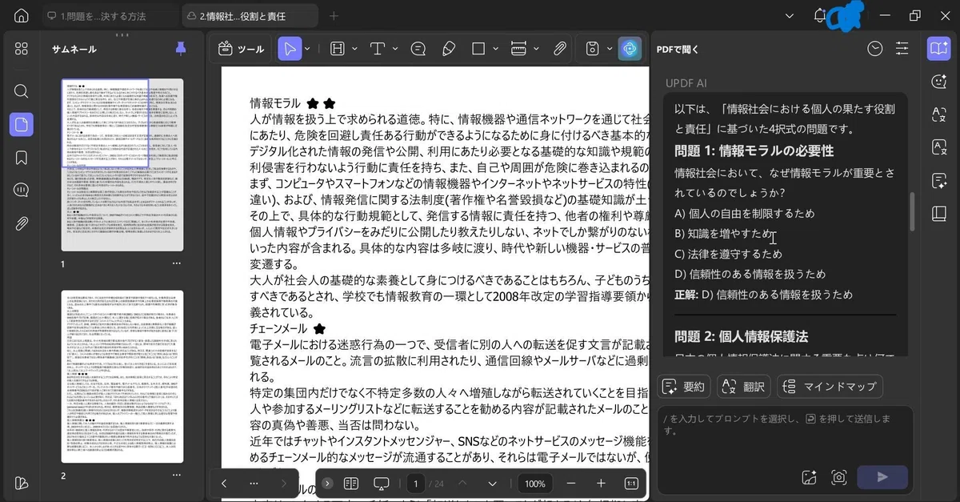Click the screen-shaped icon in bottom bar
This screenshot has width=960, height=502.
382,484
